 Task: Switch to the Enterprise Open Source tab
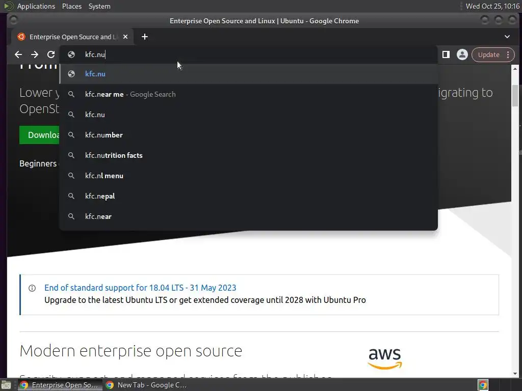pyautogui.click(x=72, y=37)
